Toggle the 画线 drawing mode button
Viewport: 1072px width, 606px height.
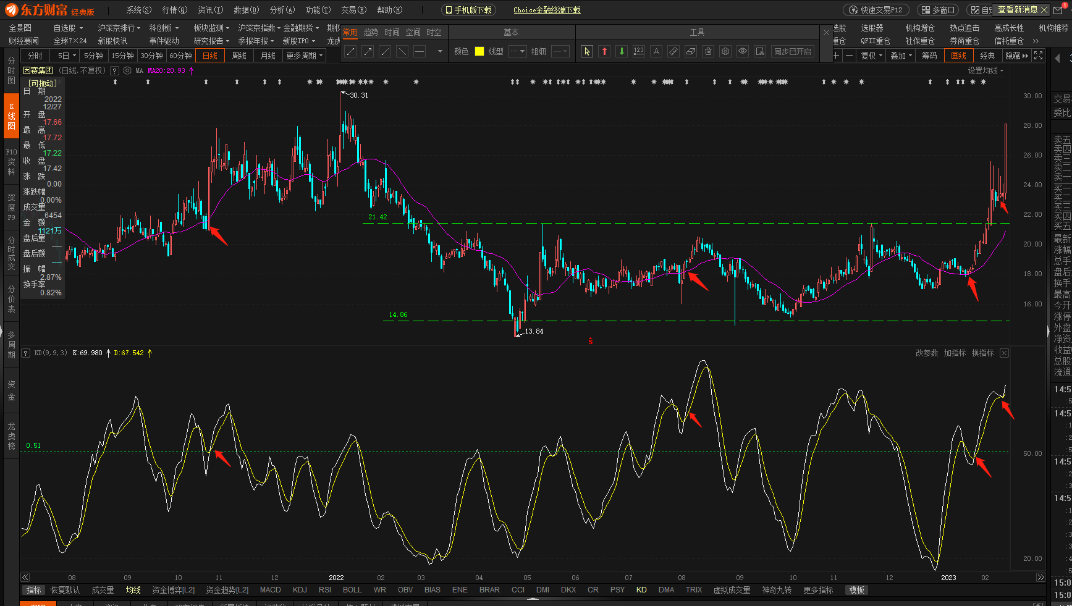click(x=958, y=56)
